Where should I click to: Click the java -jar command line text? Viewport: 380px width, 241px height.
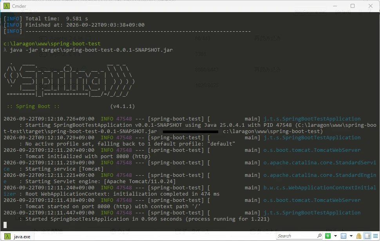coord(91,50)
